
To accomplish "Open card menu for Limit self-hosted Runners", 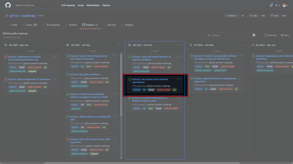I will 179,56.
